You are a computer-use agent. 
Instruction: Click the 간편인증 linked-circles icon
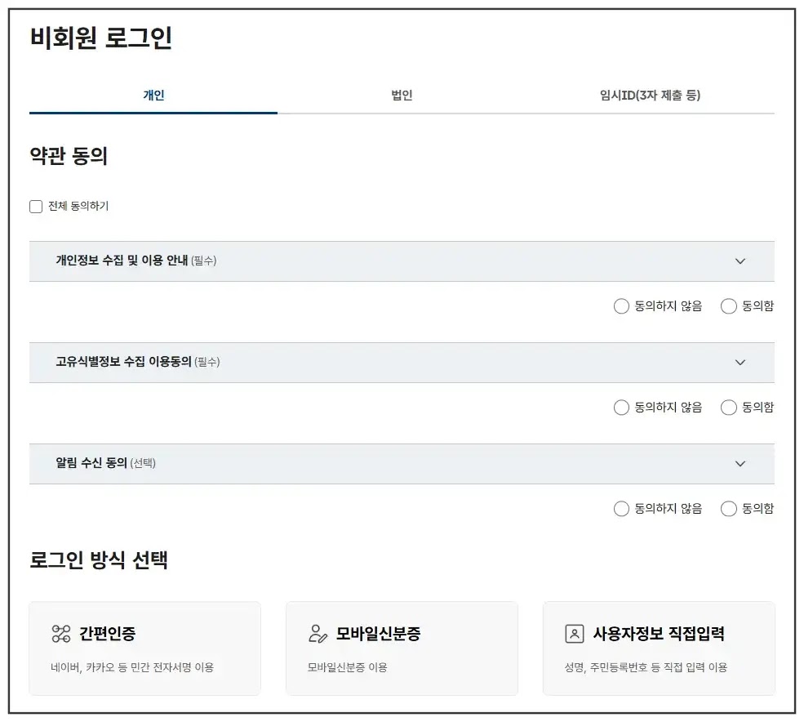pyautogui.click(x=61, y=634)
